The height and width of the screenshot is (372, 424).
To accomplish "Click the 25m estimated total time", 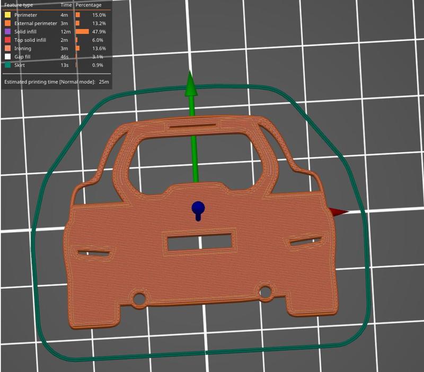I will 104,82.
